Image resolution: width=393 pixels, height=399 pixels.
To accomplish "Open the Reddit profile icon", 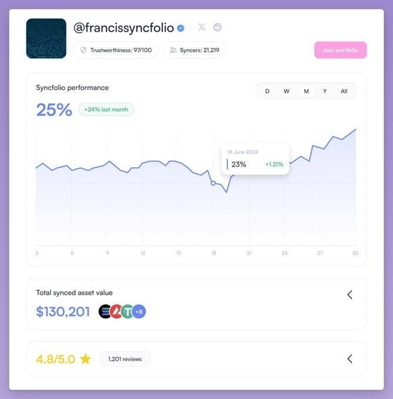I will 217,27.
